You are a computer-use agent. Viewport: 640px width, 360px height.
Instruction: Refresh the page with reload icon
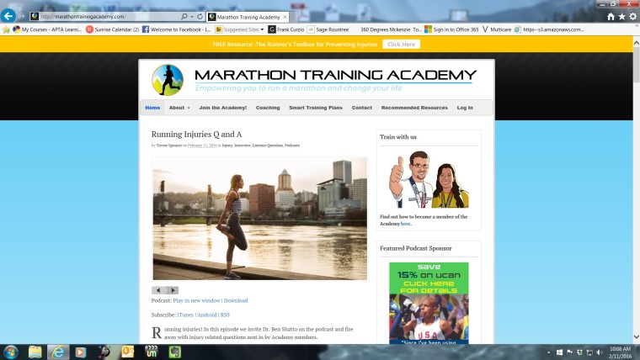pos(200,17)
